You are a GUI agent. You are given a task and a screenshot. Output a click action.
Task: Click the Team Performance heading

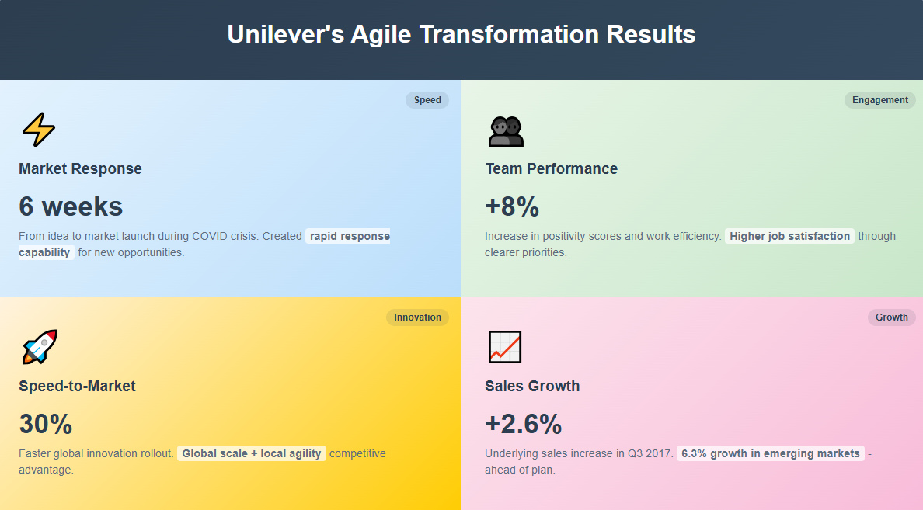coord(552,168)
